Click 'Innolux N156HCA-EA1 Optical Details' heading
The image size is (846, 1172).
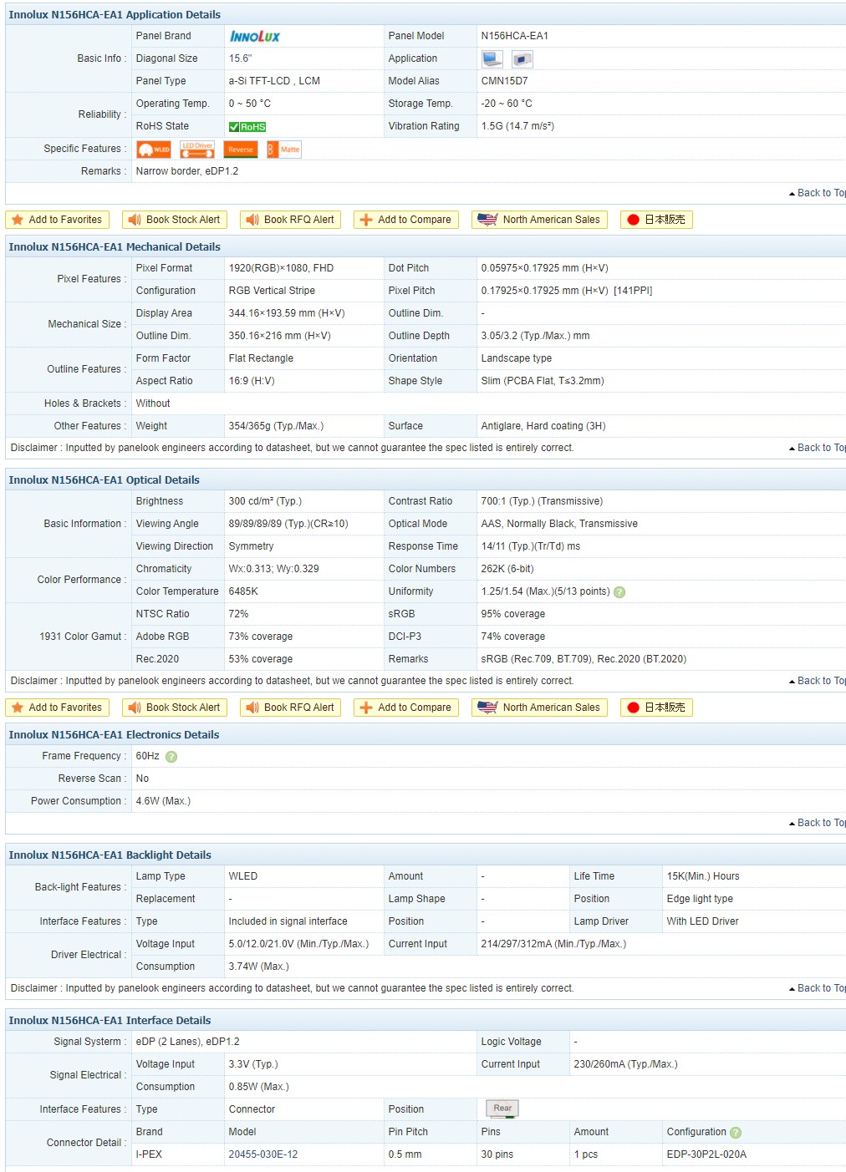click(x=104, y=480)
